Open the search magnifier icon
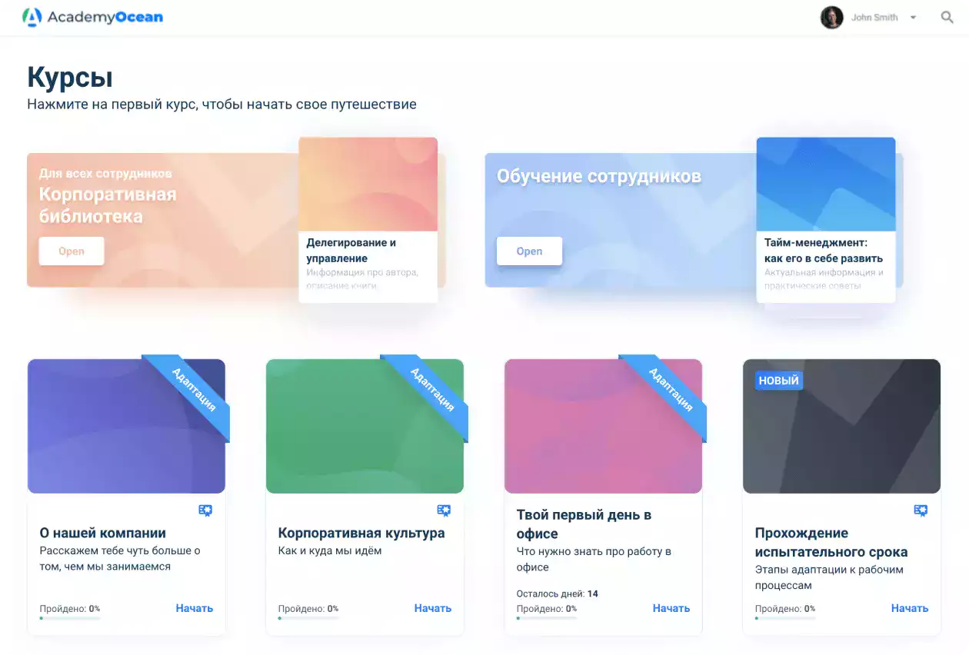The width and height of the screenshot is (969, 655). click(947, 16)
